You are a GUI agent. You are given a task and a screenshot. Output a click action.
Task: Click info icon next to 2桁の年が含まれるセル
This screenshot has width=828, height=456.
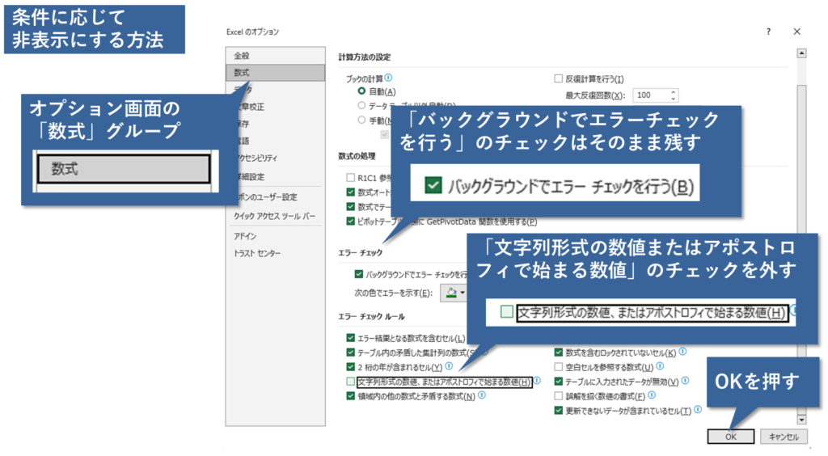[x=449, y=366]
